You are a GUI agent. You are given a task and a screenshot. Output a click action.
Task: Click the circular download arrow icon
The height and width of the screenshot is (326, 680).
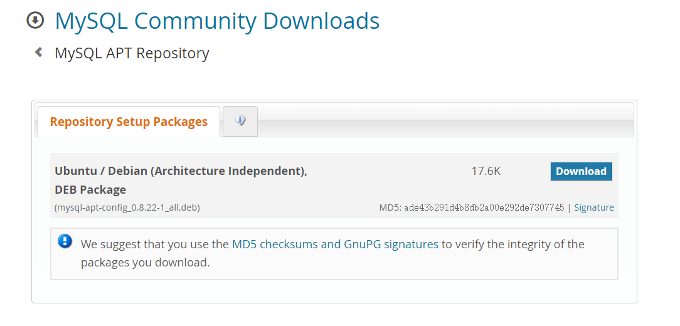[x=35, y=20]
